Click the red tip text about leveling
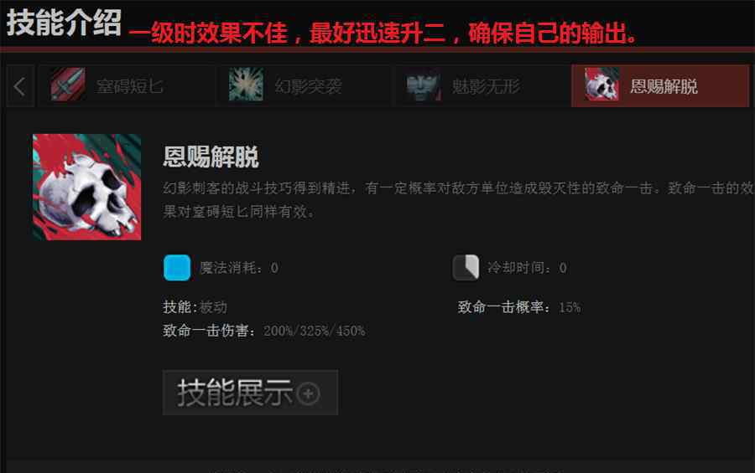This screenshot has width=755, height=473. pyautogui.click(x=383, y=33)
